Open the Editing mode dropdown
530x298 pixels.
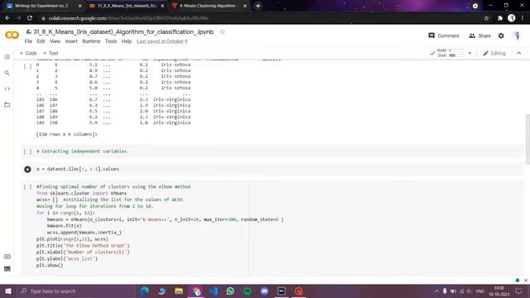[494, 53]
